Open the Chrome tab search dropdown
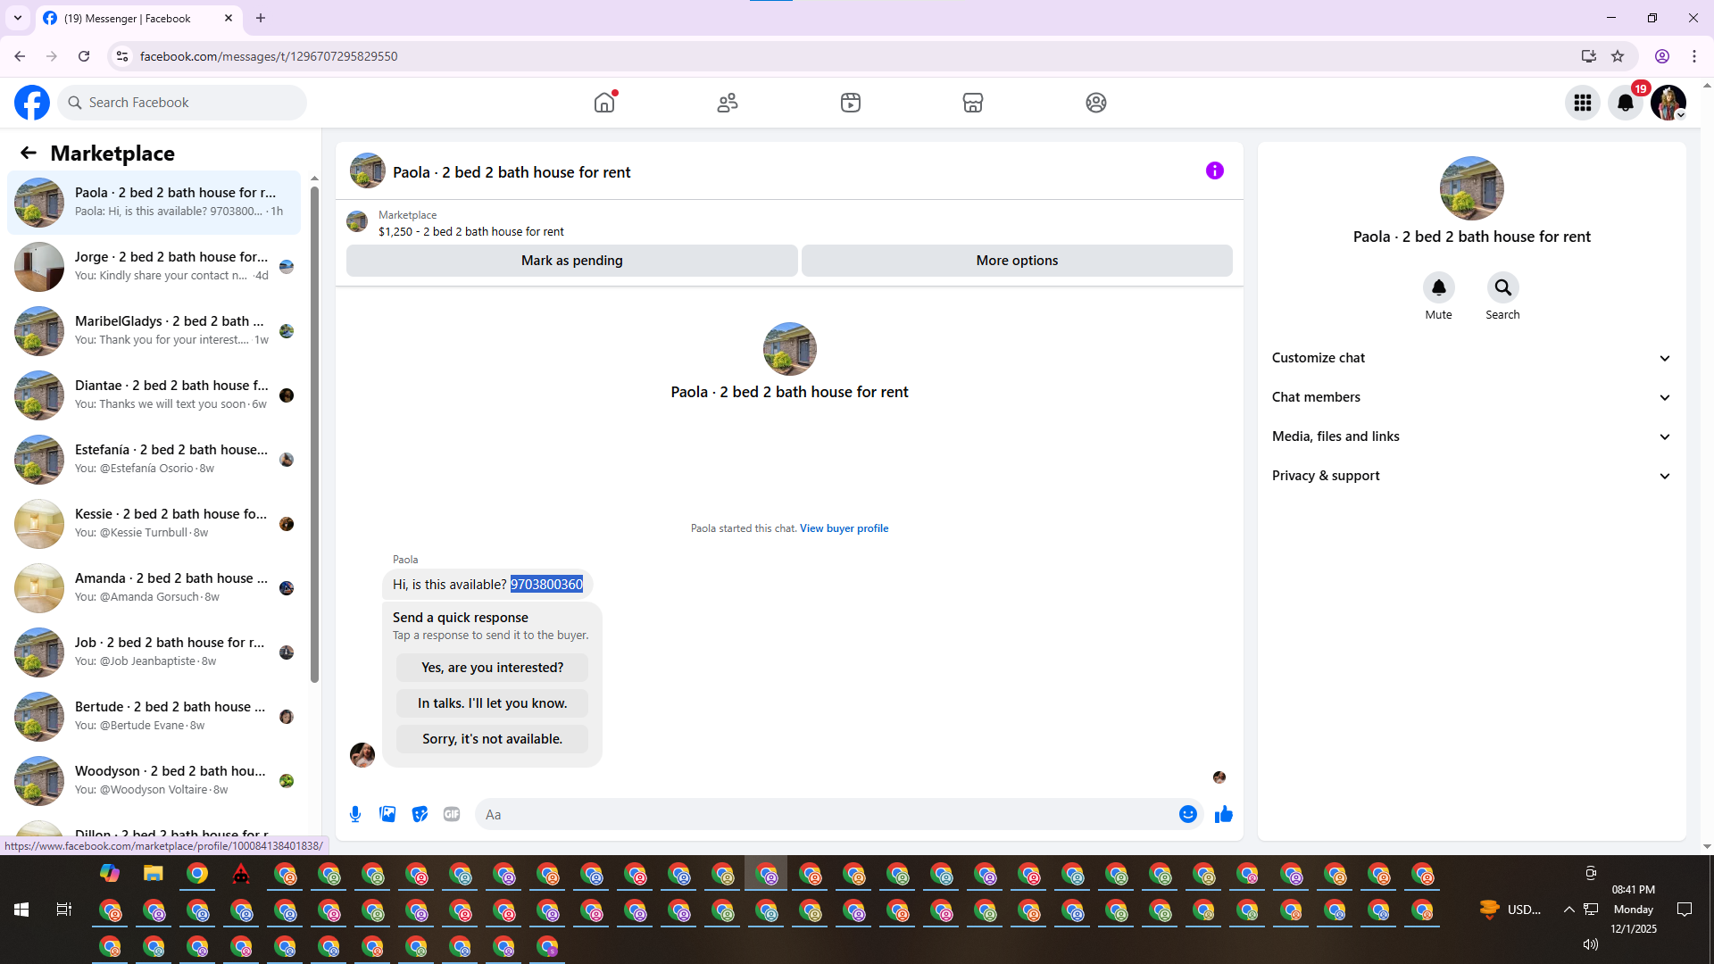1714x964 pixels. pyautogui.click(x=18, y=18)
